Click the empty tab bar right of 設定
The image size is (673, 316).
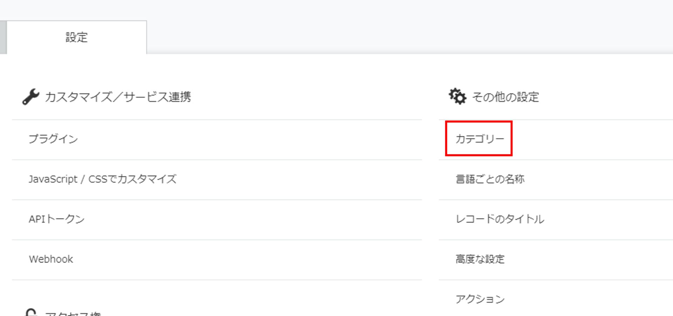point(410,37)
